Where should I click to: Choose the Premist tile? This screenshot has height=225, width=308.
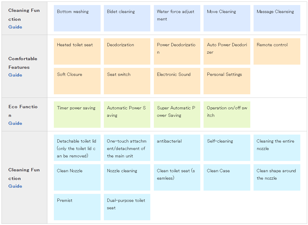[x=77, y=207]
